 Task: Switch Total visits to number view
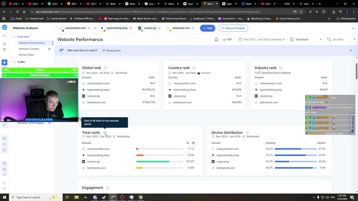coord(193,143)
